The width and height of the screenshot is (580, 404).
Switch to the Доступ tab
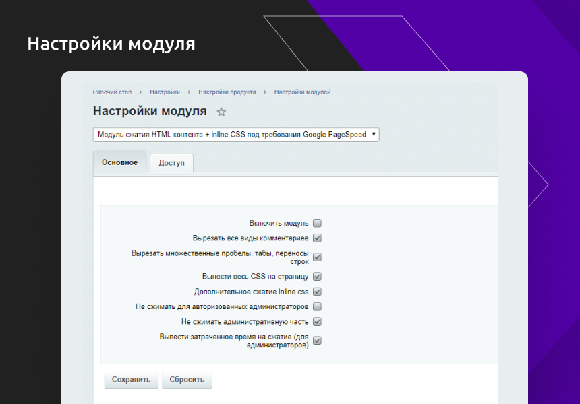click(171, 163)
